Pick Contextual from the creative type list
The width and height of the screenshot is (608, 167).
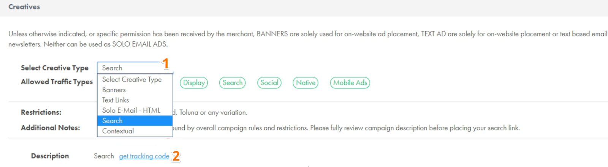tap(118, 131)
